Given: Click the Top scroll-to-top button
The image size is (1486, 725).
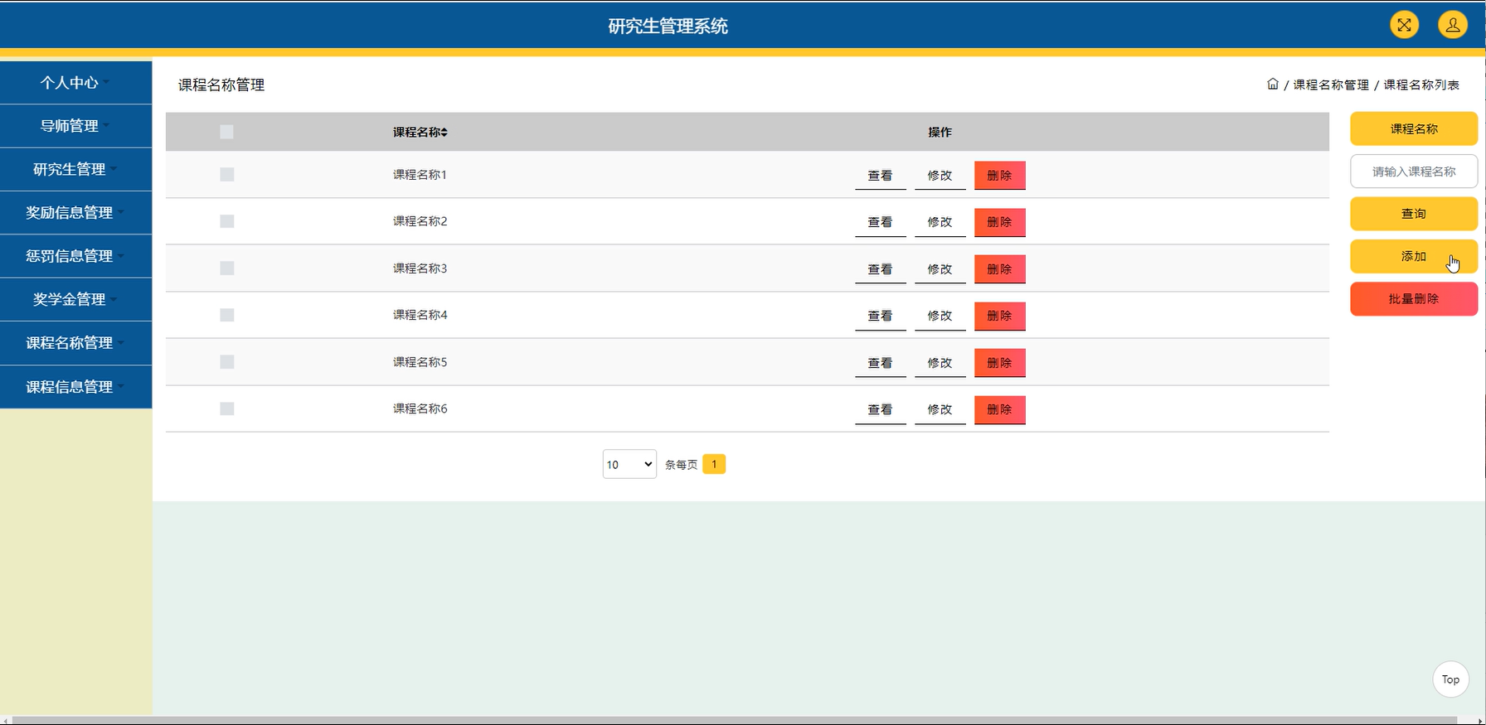Looking at the screenshot, I should (x=1450, y=679).
